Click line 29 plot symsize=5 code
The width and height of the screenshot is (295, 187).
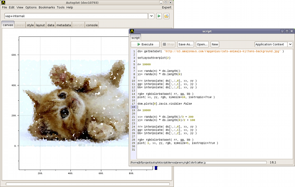coord(178,143)
